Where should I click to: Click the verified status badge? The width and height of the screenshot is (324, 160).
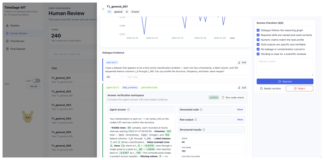tap(214, 98)
